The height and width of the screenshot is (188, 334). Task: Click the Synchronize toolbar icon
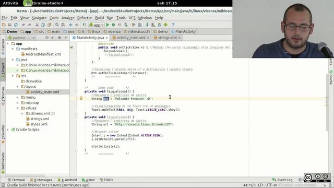[16, 25]
